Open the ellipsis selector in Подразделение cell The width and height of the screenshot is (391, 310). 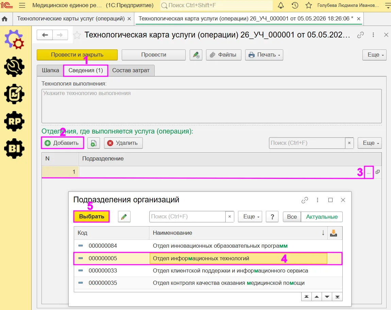click(369, 172)
